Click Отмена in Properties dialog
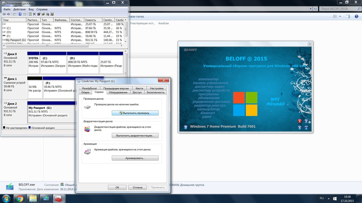This screenshot has height=203, width=362. coord(138,187)
